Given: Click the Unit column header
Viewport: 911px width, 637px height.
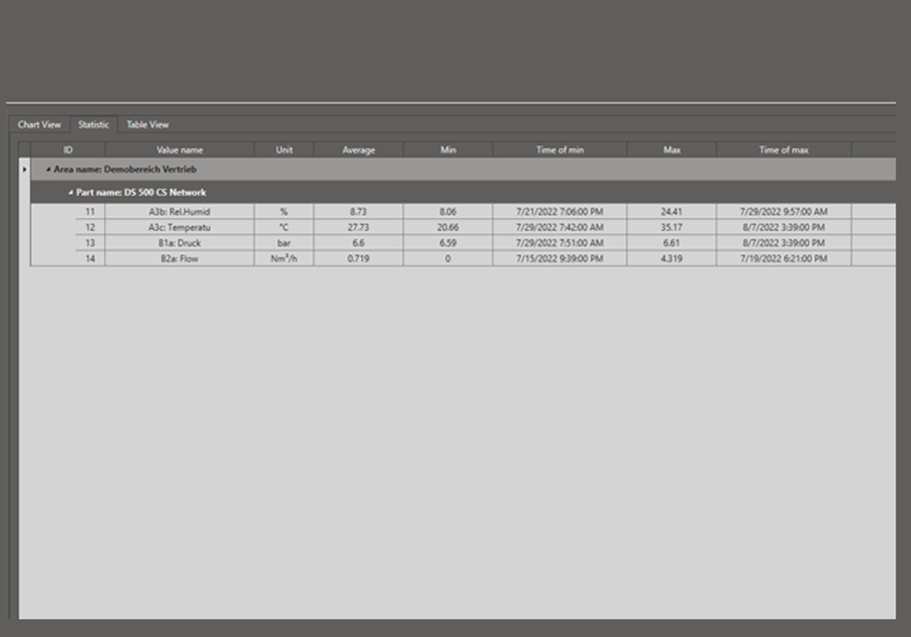Looking at the screenshot, I should coord(284,150).
